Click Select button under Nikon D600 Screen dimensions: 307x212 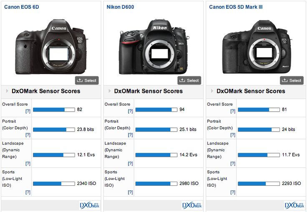click(x=189, y=80)
